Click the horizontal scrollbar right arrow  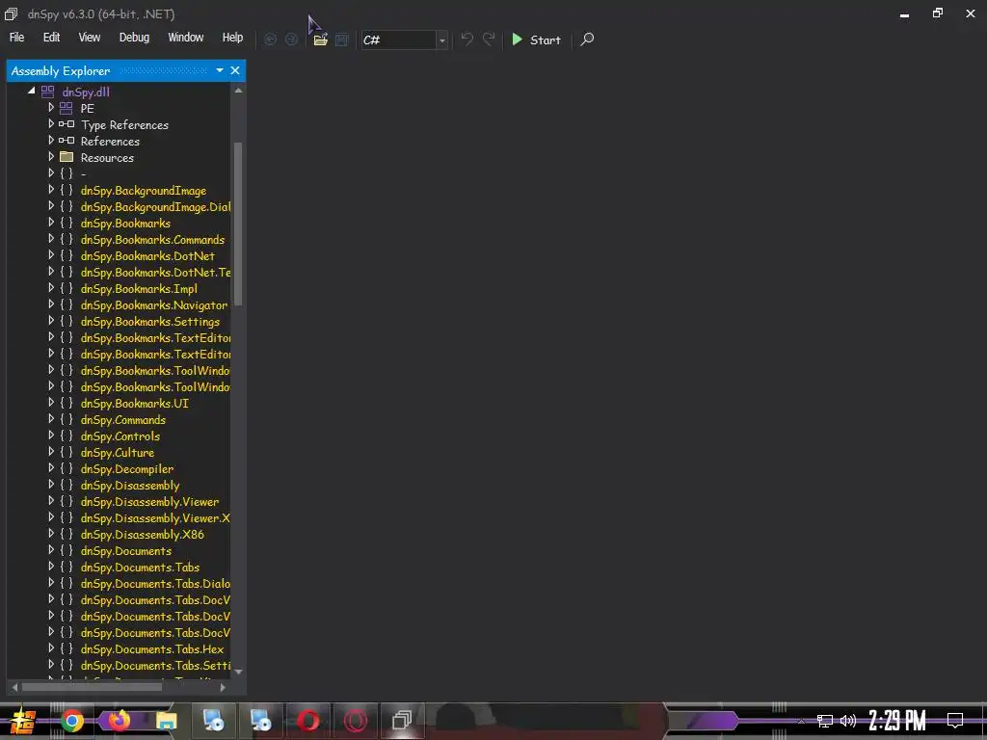(223, 687)
